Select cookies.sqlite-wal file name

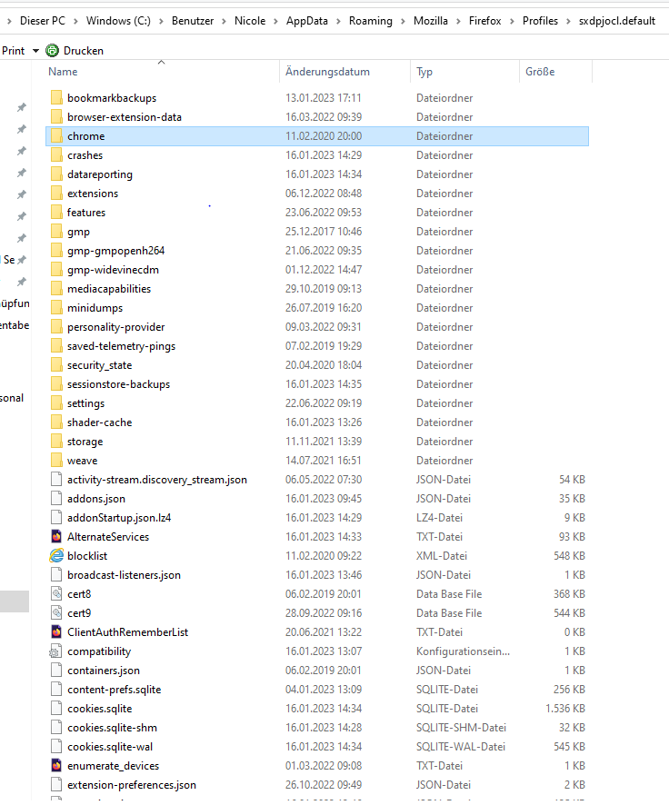110,747
